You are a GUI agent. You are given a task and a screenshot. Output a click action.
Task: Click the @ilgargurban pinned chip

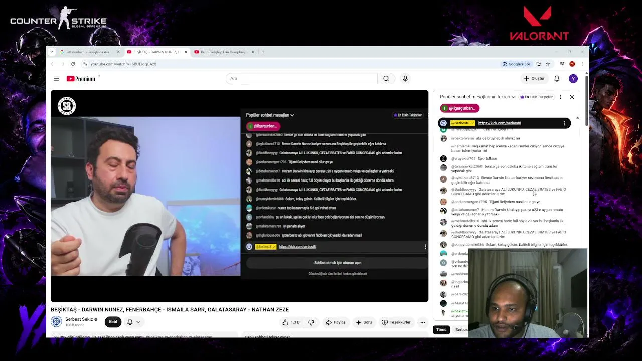(x=460, y=108)
